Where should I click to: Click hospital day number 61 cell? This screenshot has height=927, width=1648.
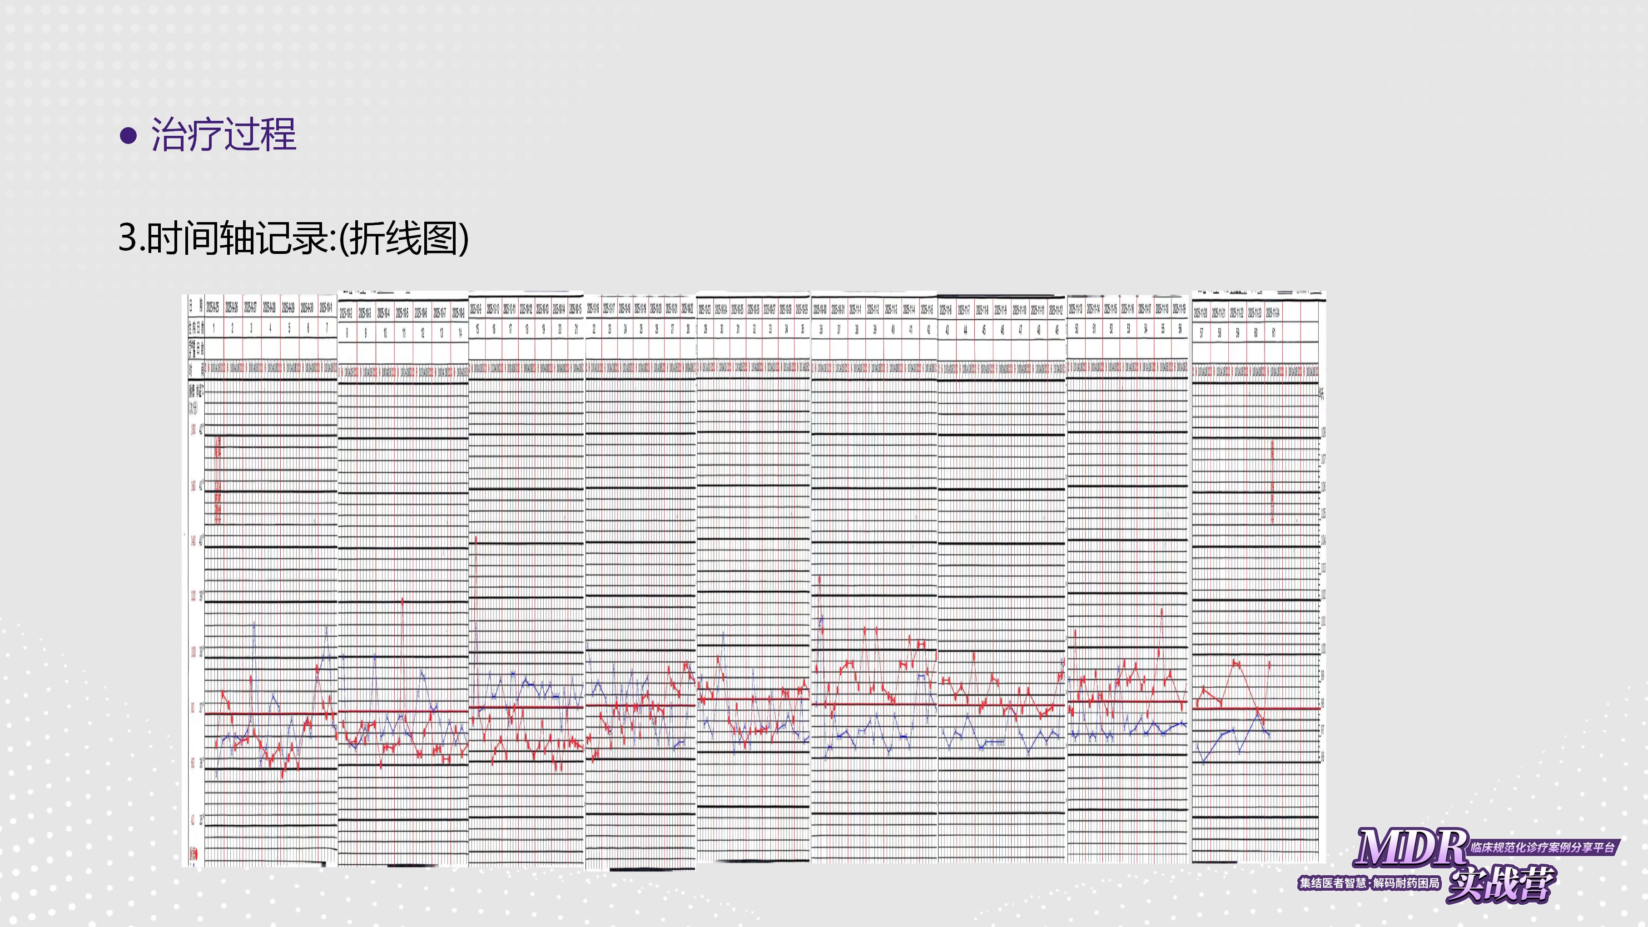1273,333
